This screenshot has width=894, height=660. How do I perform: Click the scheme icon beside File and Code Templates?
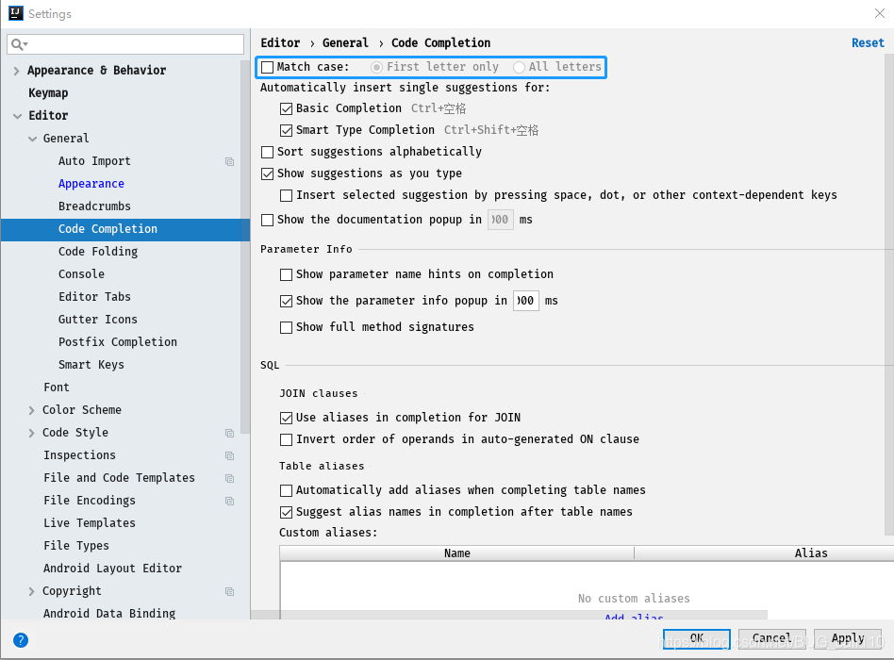click(228, 477)
